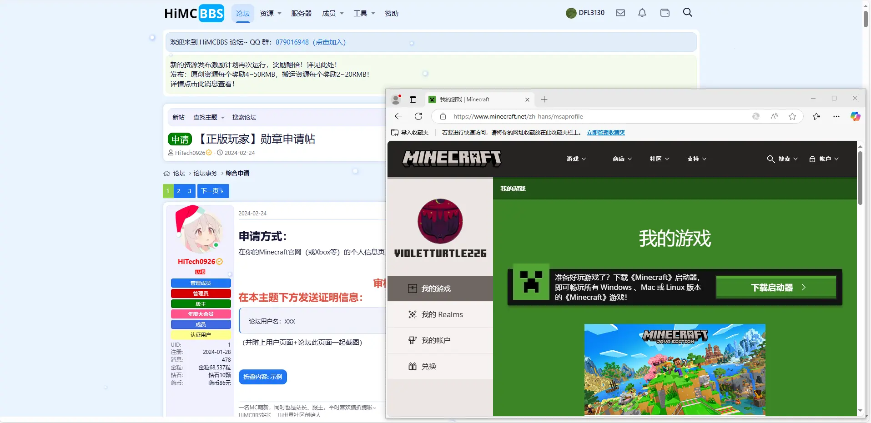Open Copilot in the browser toolbar
This screenshot has height=423, width=871.
click(855, 116)
